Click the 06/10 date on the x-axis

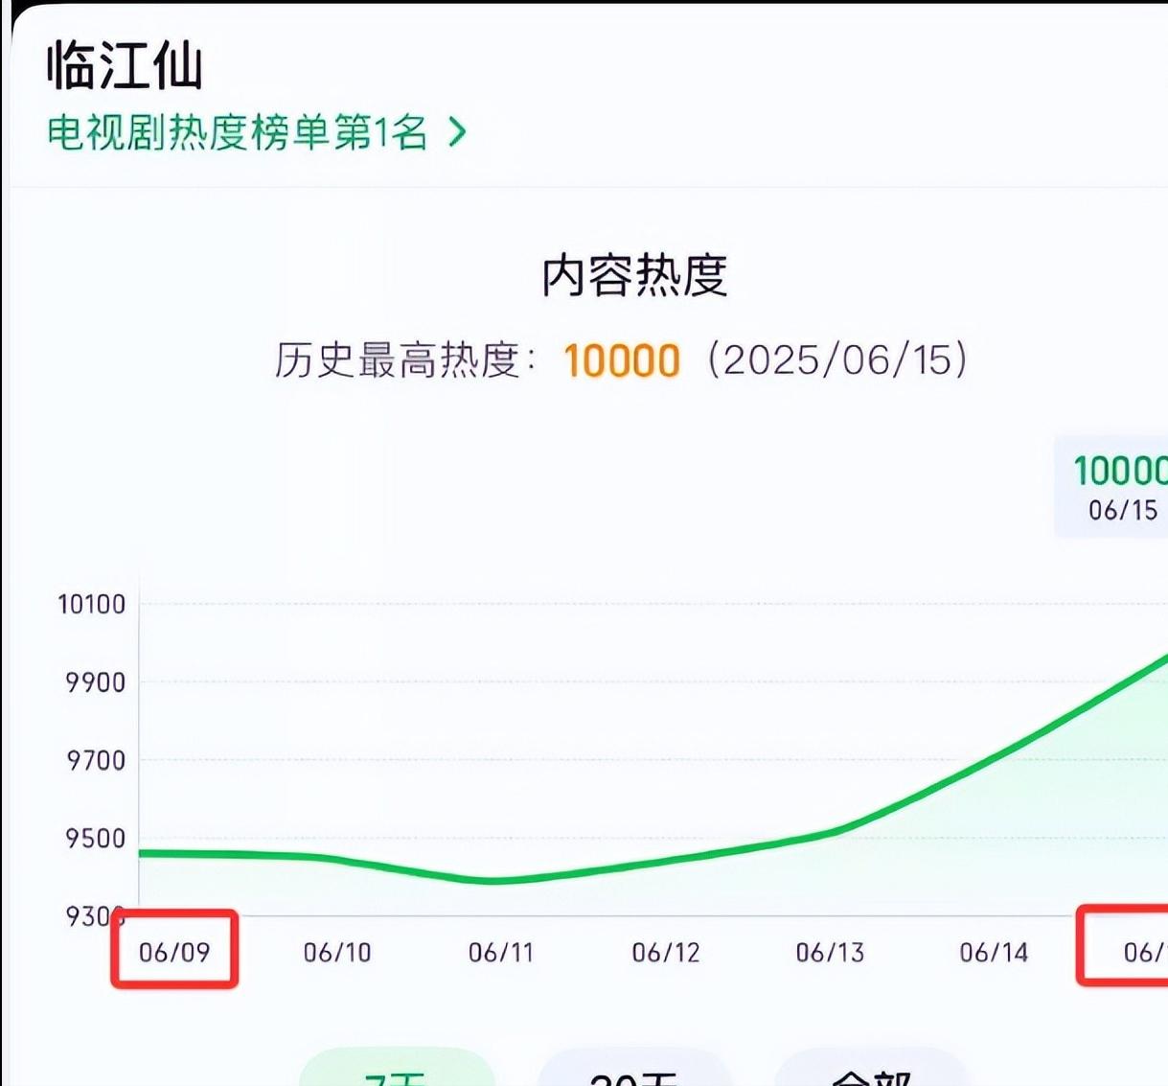337,952
